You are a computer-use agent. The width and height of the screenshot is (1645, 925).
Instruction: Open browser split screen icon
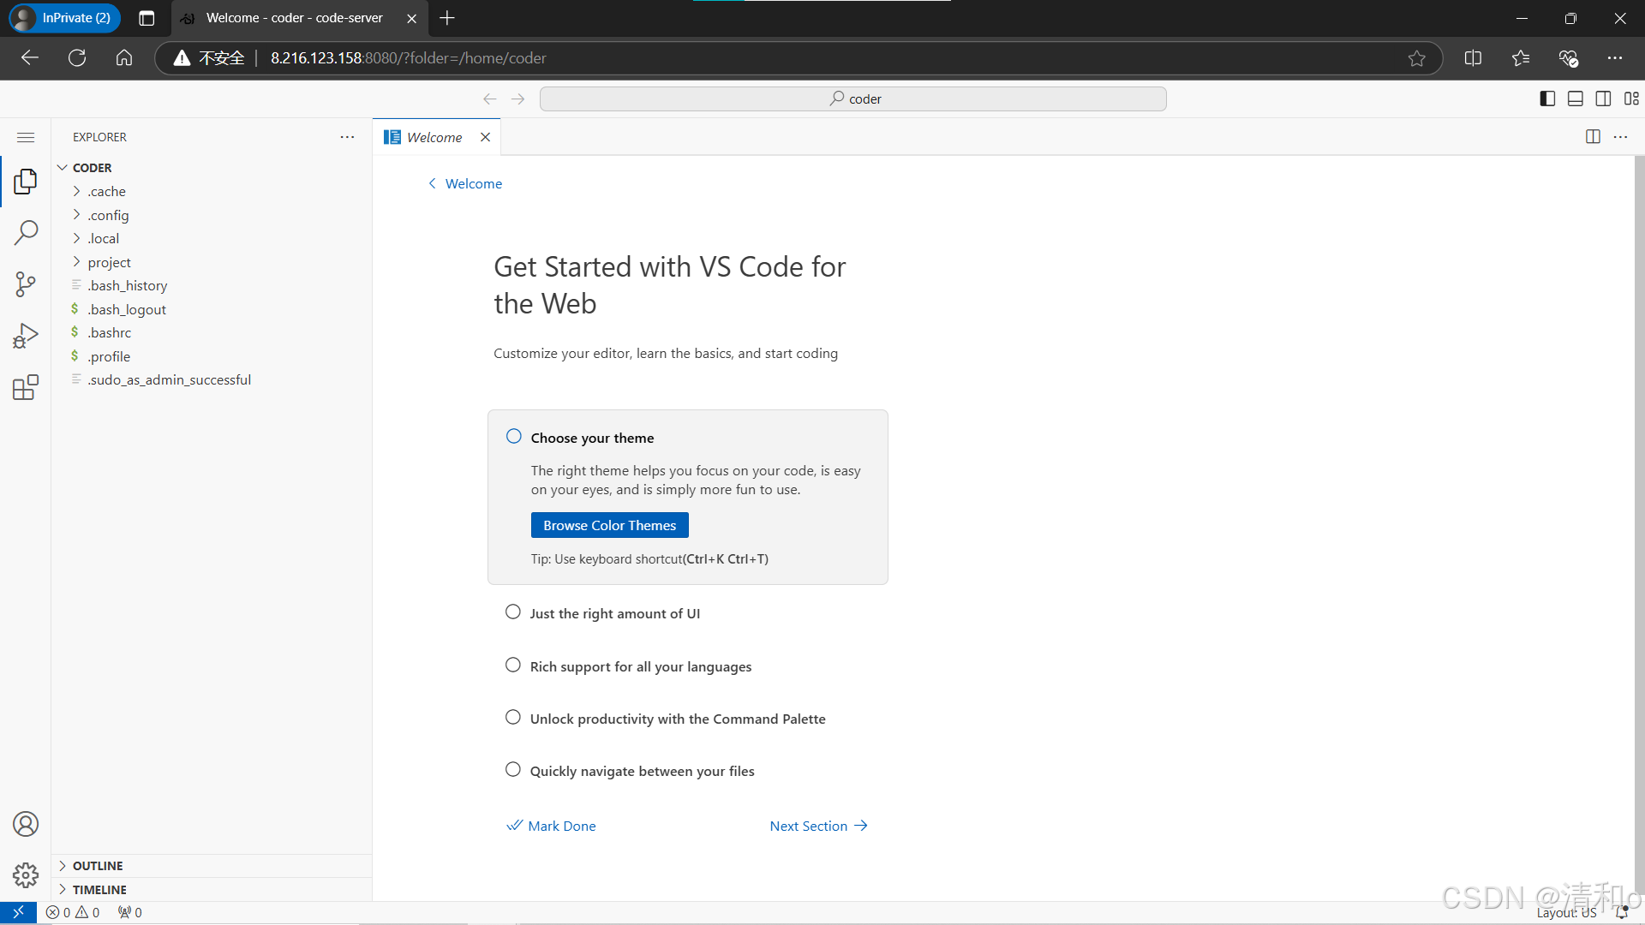(x=1473, y=57)
